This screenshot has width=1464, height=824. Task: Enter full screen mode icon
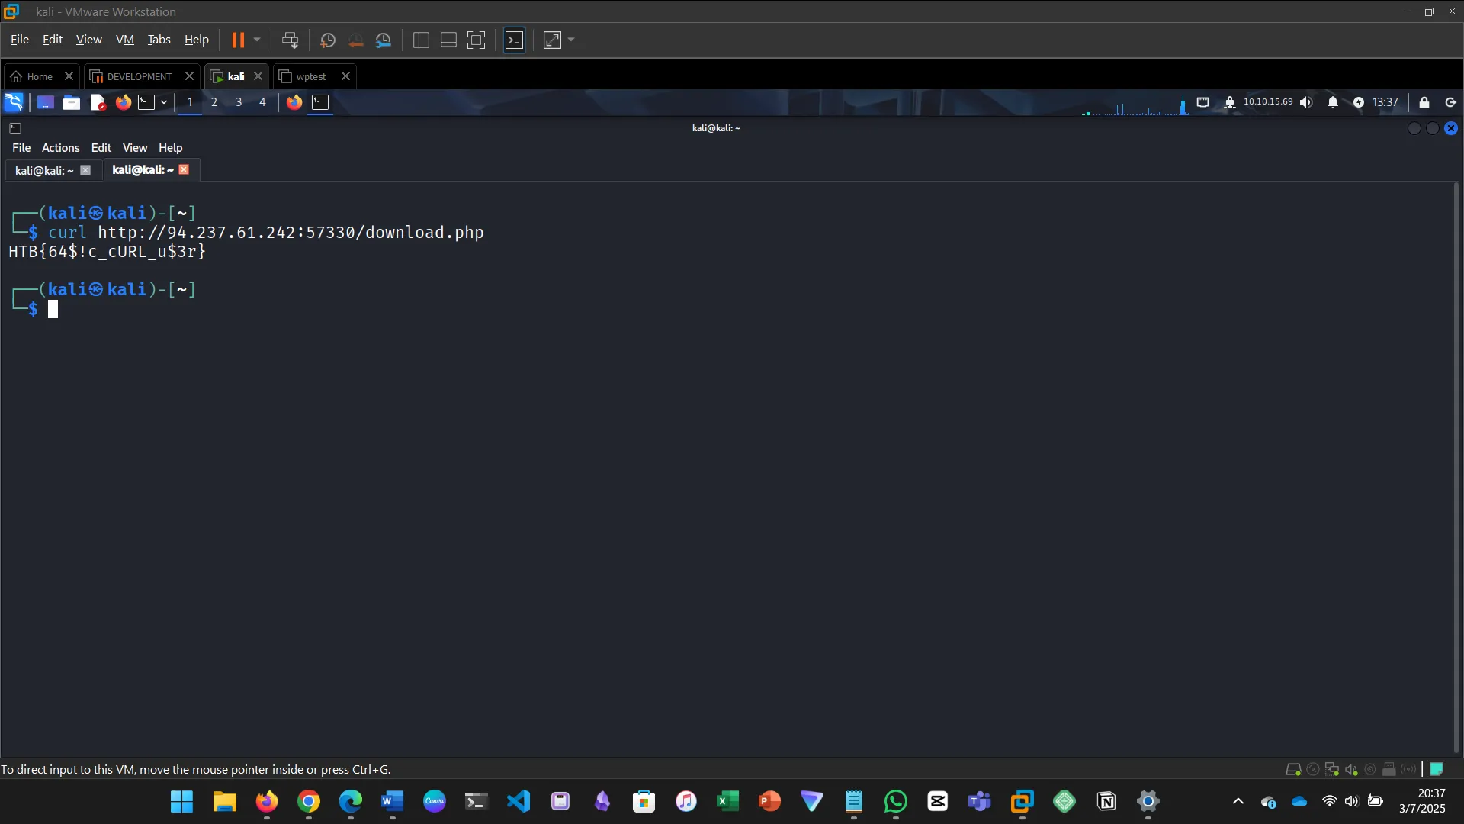click(x=476, y=40)
